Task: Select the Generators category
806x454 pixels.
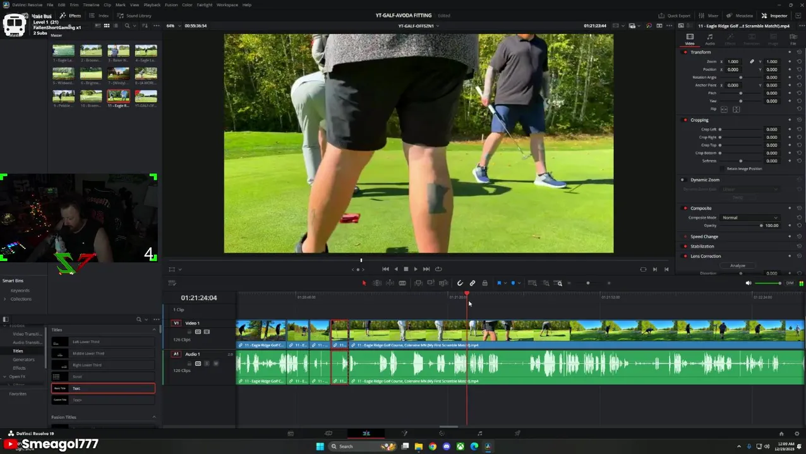Action: pos(24,359)
